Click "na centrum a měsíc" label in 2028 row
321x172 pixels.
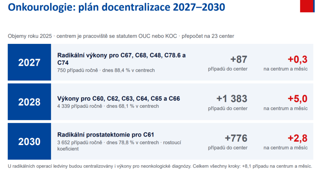click(x=285, y=108)
